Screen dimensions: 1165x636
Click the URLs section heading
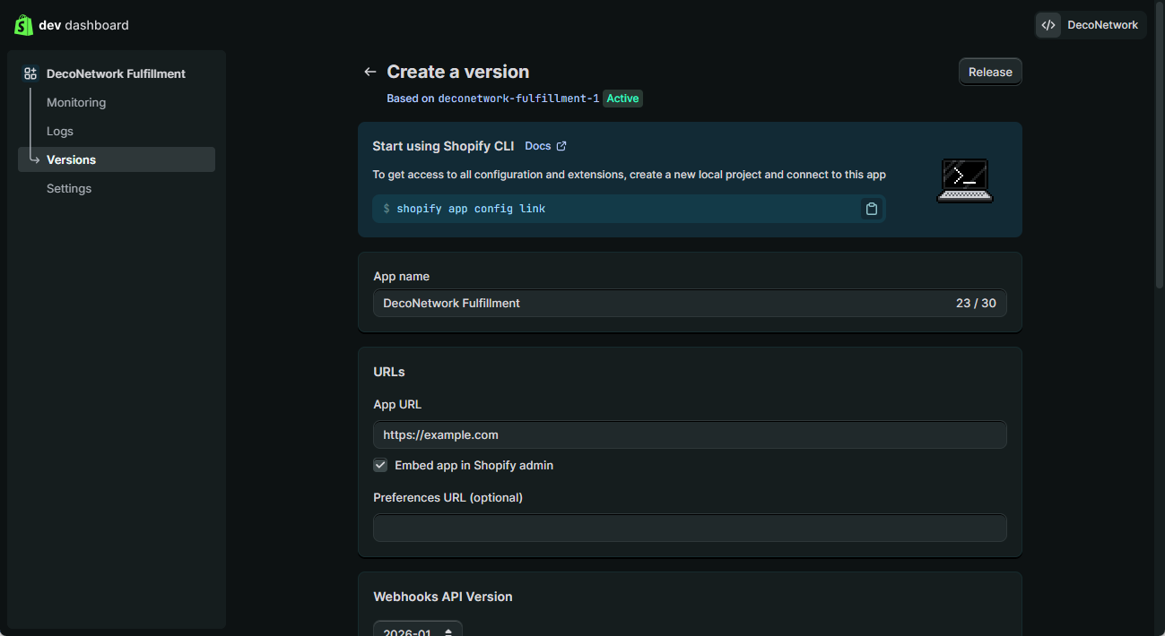point(389,372)
